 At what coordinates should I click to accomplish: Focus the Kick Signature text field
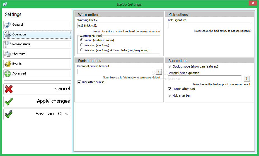(209, 25)
